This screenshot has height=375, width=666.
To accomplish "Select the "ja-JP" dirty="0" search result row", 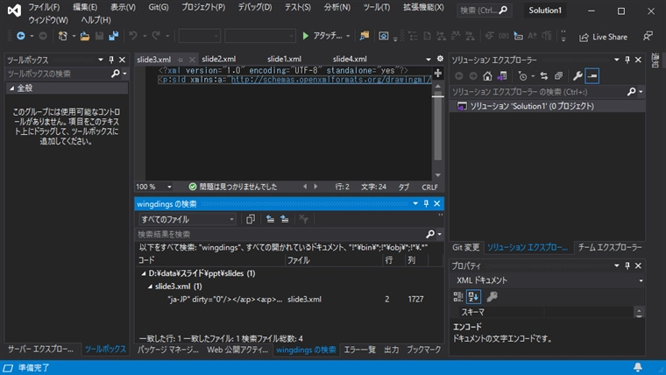I will (289, 300).
